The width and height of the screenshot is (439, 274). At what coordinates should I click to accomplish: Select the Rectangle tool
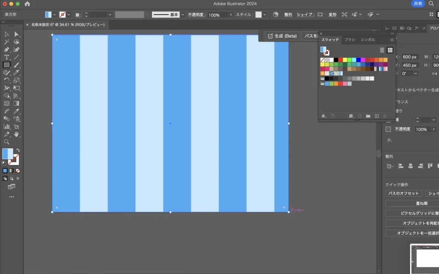click(7, 65)
